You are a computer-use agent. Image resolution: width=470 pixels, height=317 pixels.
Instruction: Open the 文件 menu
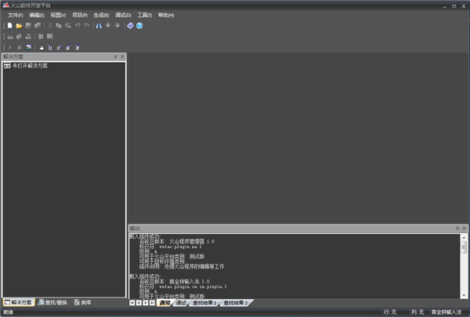15,15
